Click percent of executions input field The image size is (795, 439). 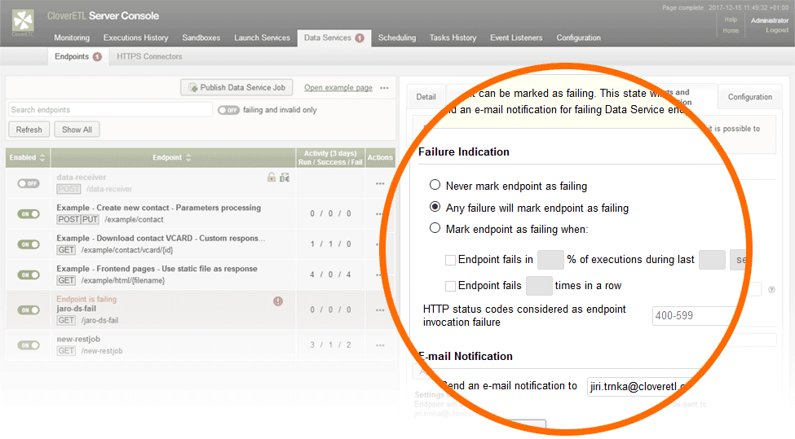coord(550,260)
